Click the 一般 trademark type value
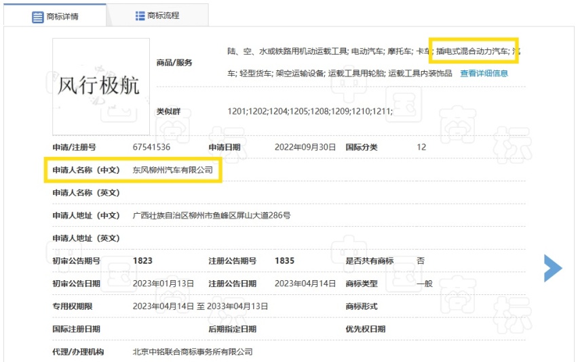 click(425, 284)
